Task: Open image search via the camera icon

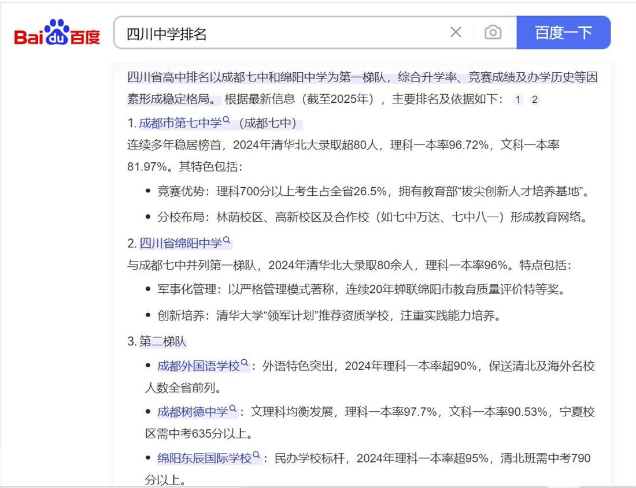Action: [493, 32]
